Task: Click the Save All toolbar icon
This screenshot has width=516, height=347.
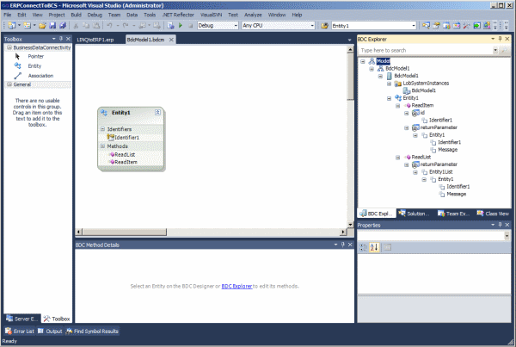Action: click(x=63, y=25)
